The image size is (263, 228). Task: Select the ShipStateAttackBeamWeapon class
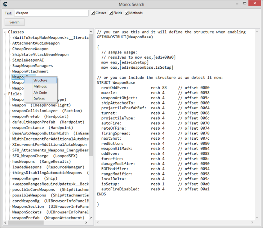[40, 54]
